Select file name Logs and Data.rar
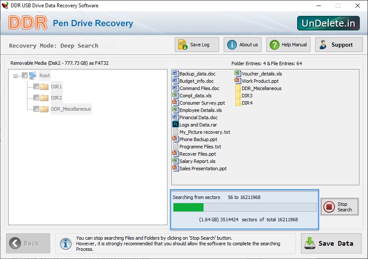The width and height of the screenshot is (368, 259). tap(198, 125)
